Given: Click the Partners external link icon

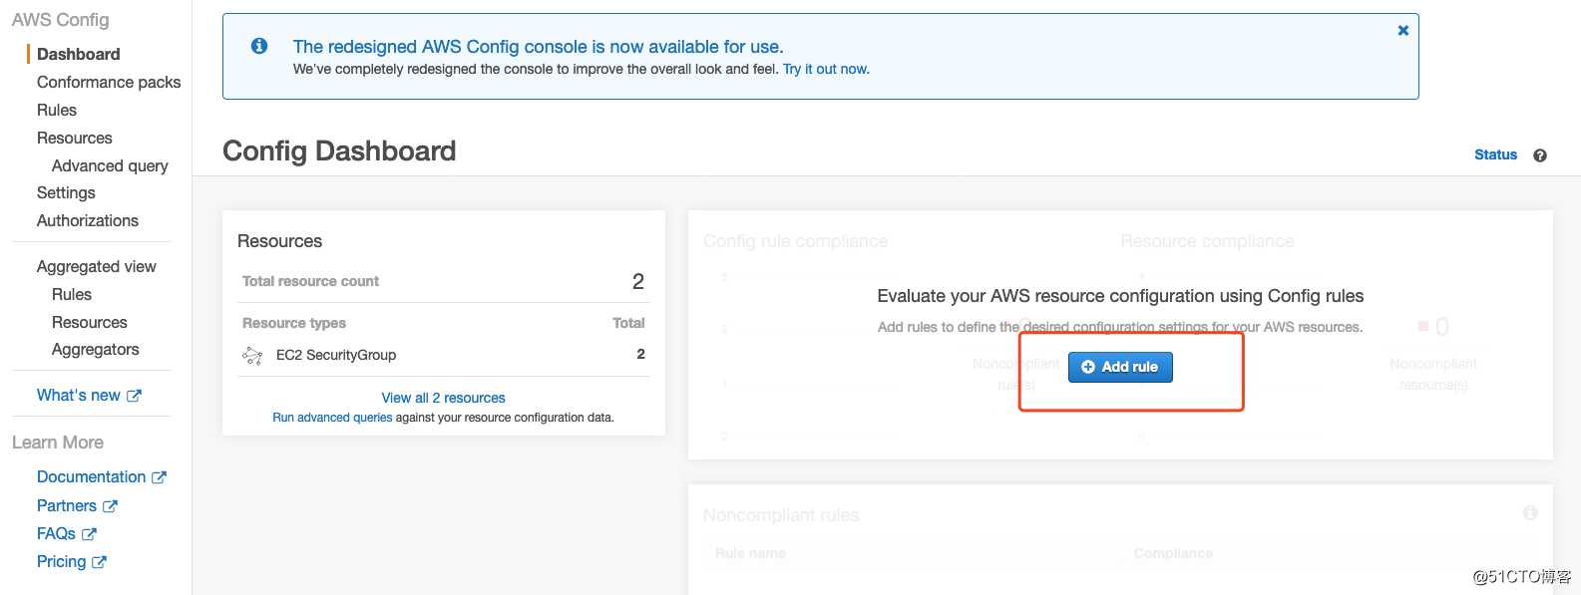Looking at the screenshot, I should coord(110,506).
